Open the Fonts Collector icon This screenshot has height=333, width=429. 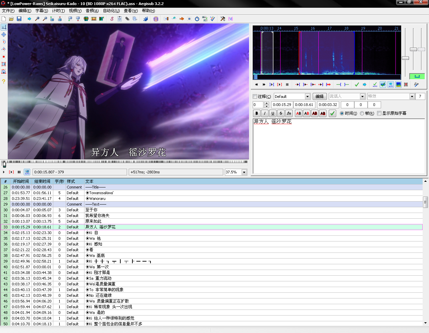coord(135,19)
